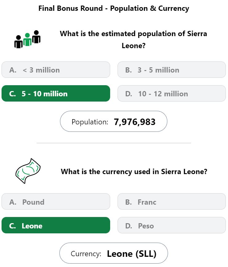Viewport: 228px width, 267px height.
Task: Click the highlighted Leone answer
Action: (x=56, y=225)
